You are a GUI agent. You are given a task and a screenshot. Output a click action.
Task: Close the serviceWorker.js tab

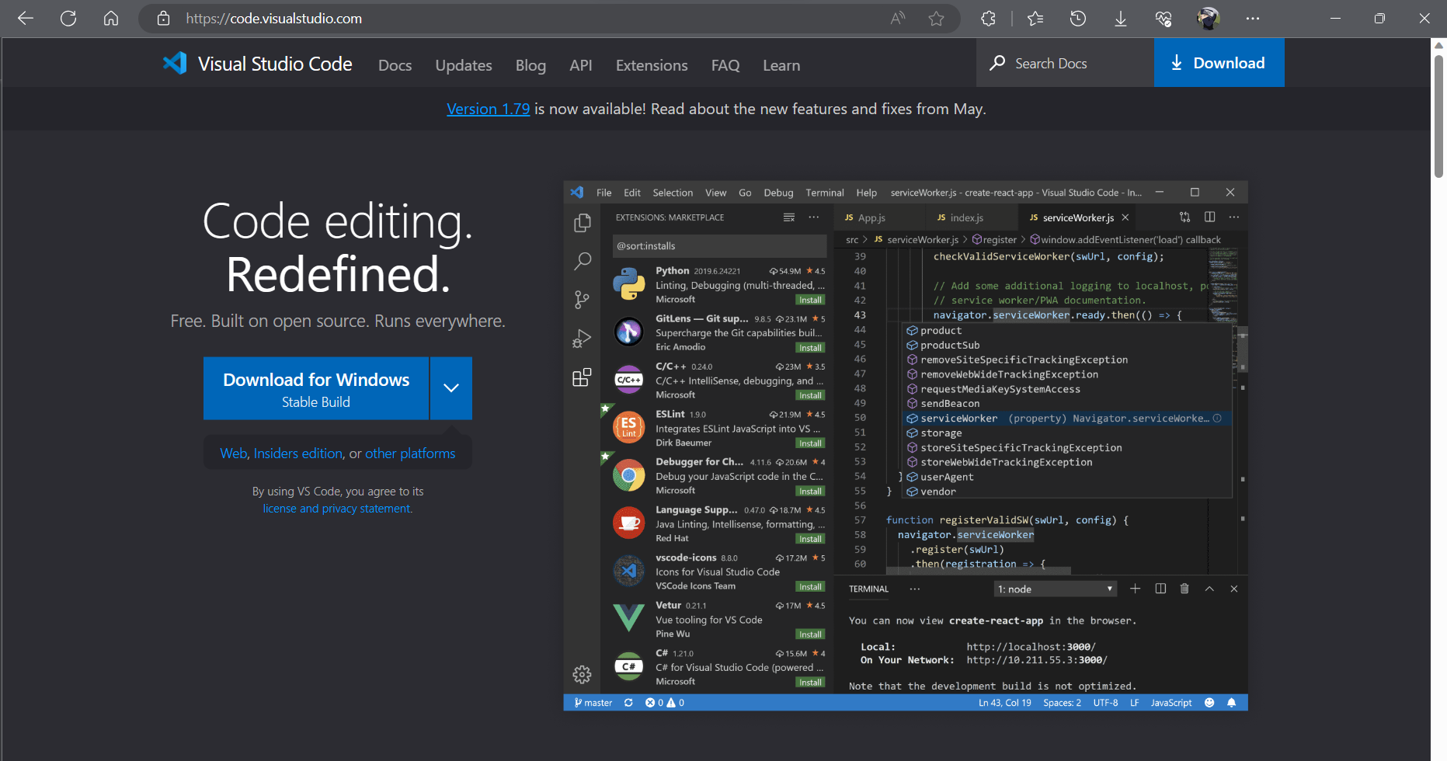click(x=1125, y=217)
